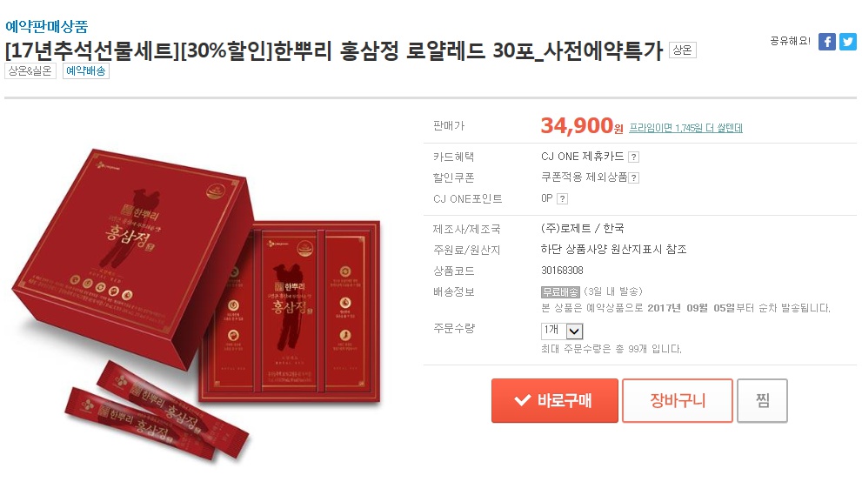Click the 무료배송 shipping badge
The image size is (862, 502).
click(560, 292)
